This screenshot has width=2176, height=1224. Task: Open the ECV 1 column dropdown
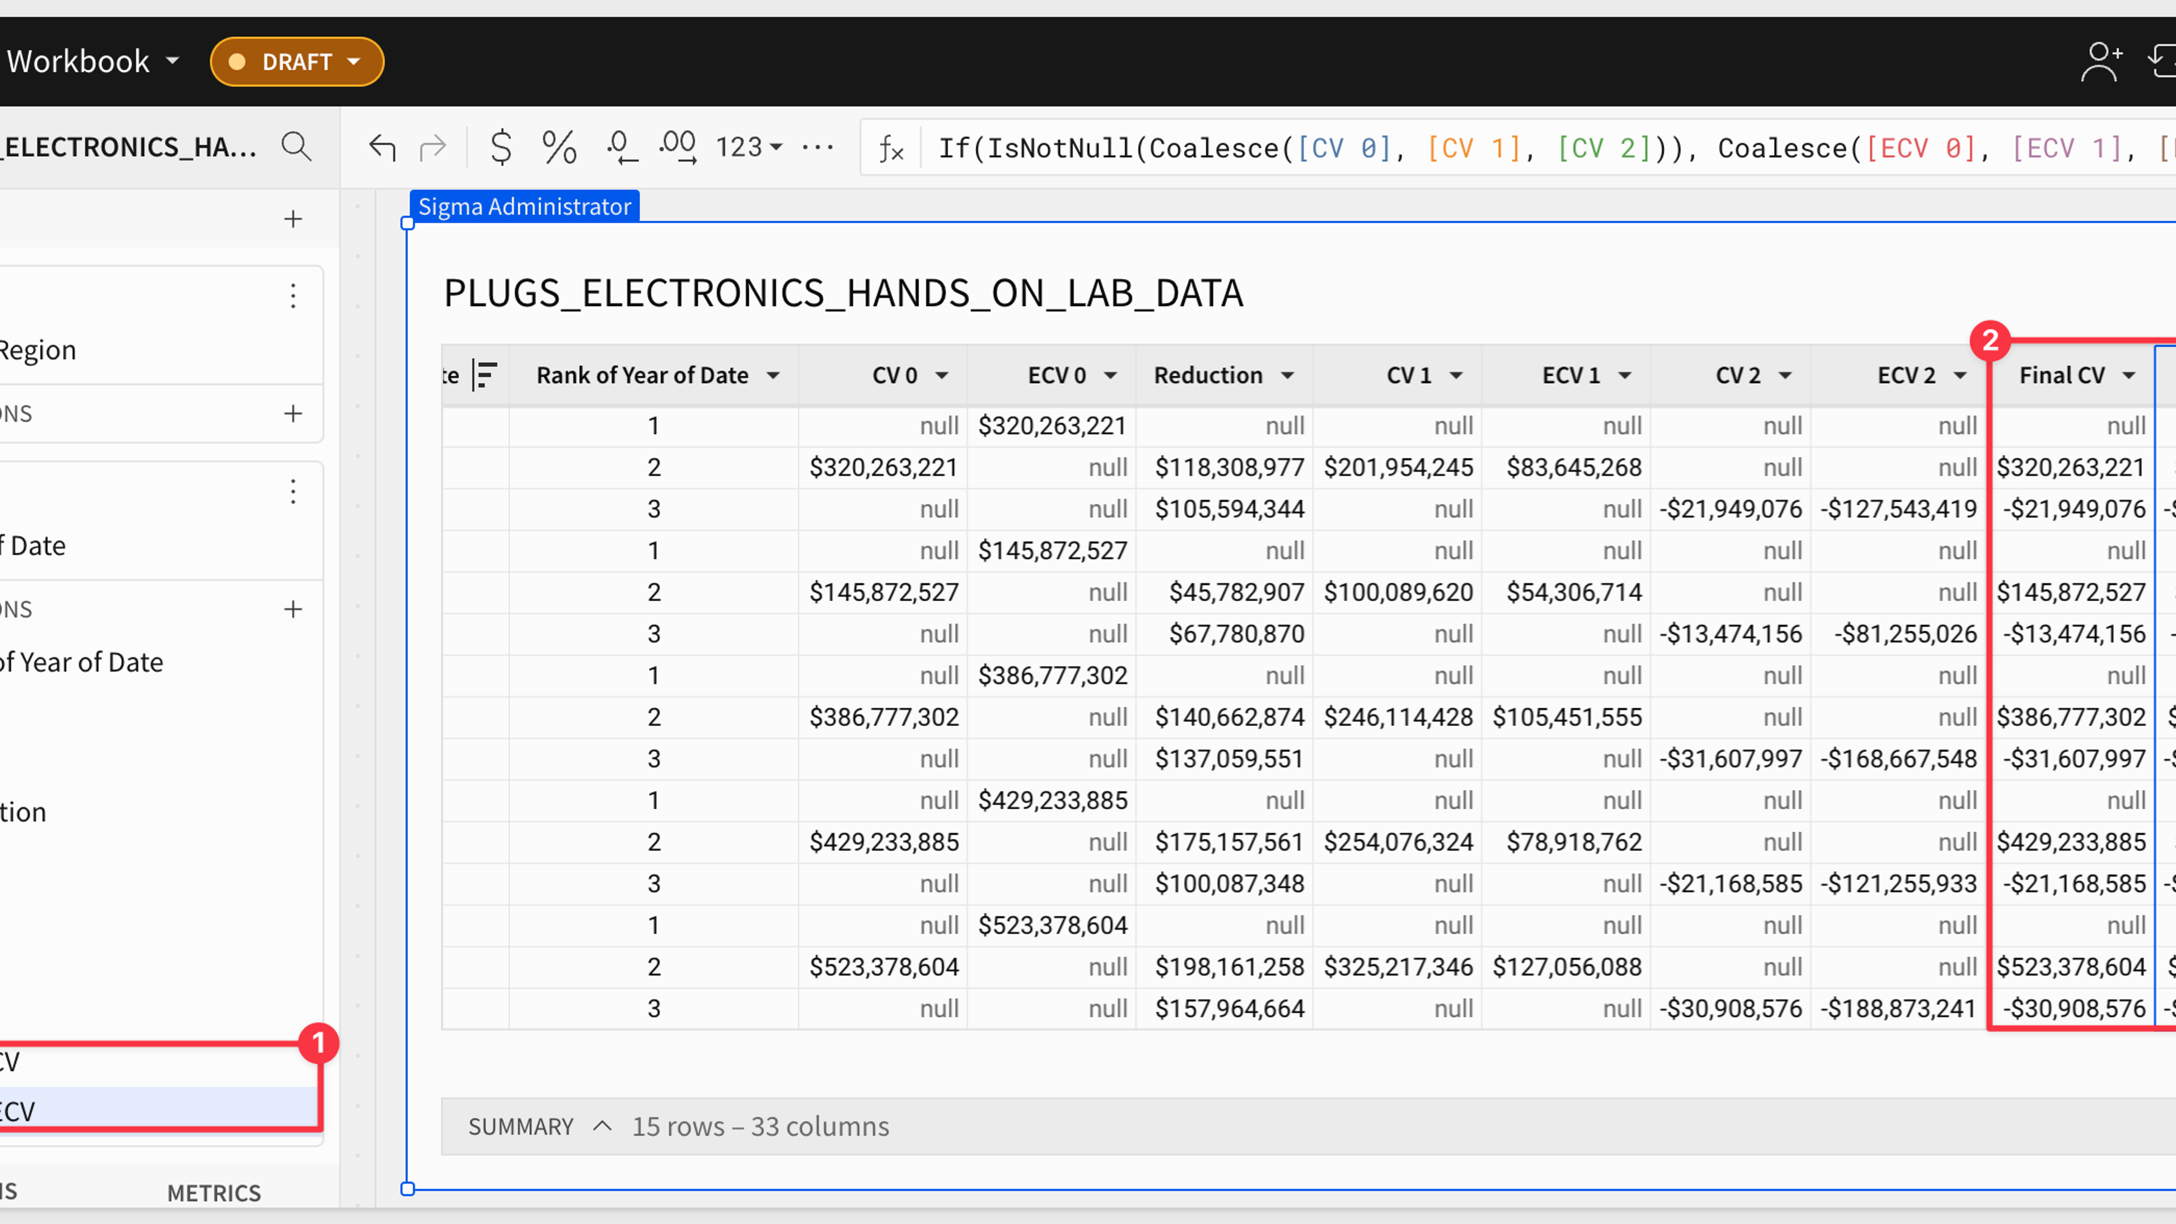[x=1625, y=375]
